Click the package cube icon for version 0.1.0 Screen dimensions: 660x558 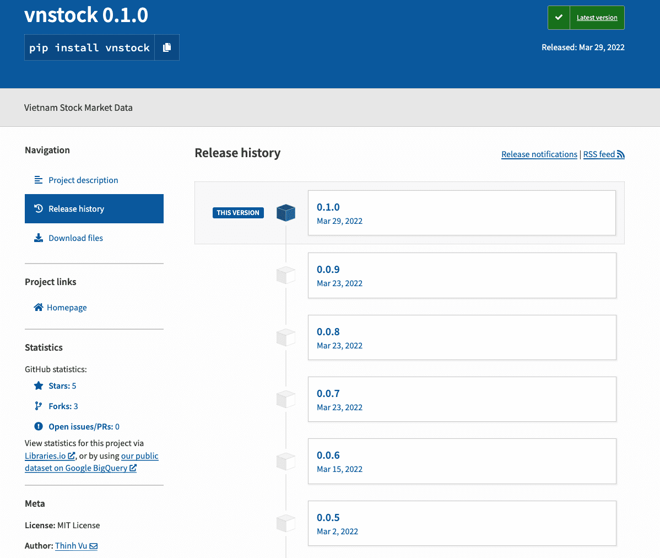click(285, 212)
